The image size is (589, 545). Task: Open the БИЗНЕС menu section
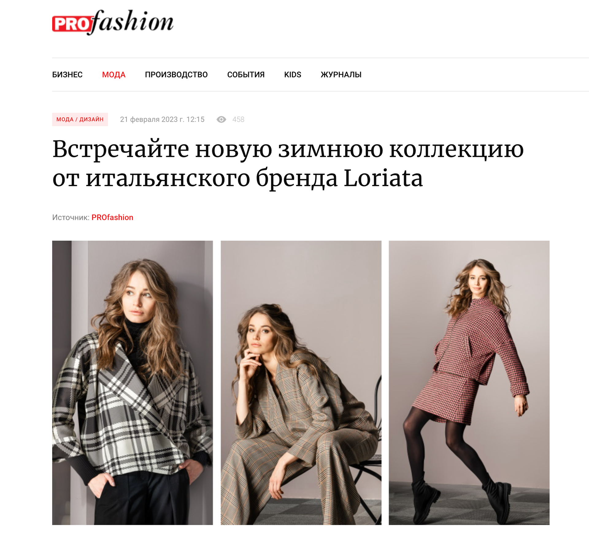pos(67,74)
